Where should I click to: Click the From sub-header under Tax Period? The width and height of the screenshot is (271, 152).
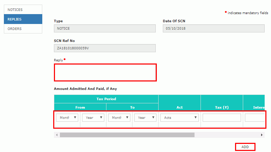pos(80,107)
